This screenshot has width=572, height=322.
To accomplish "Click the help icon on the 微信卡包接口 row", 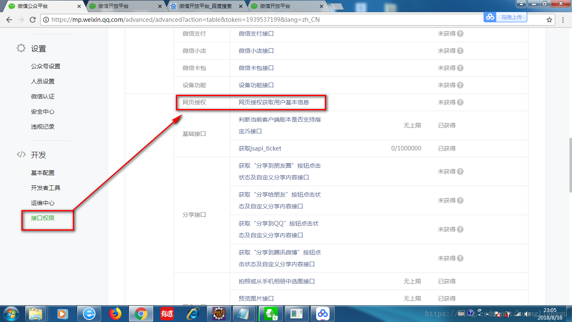I will 460,68.
